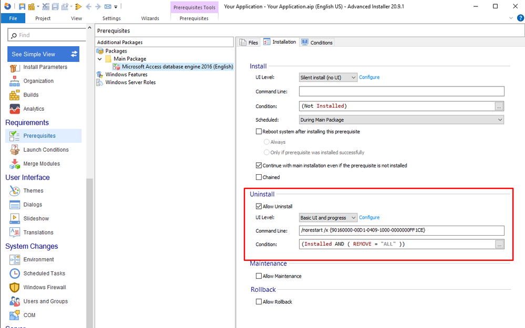Screen dimensions: 525x328
Task: Click the Run play icon in quick toolbar
Action: click(78, 6)
